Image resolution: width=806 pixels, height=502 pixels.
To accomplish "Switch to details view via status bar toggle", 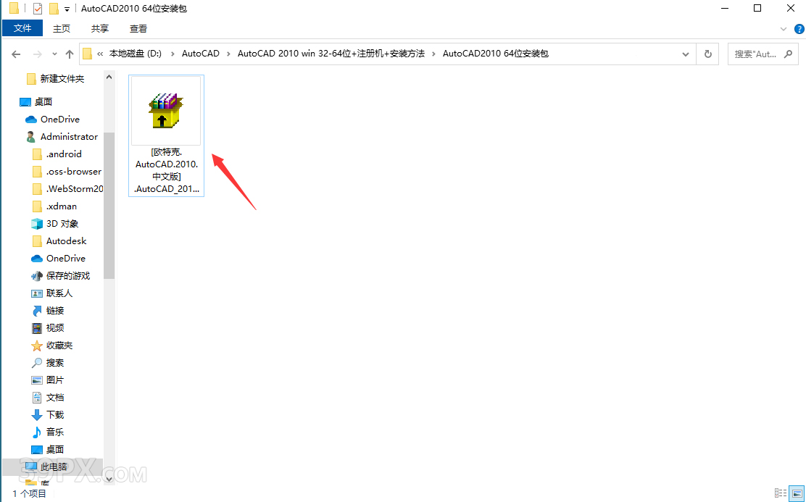I will (781, 493).
